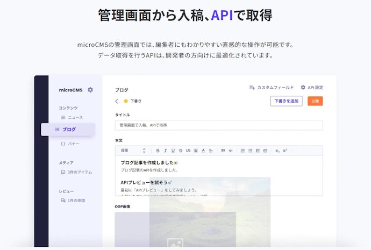Click the media image icon in sidebar
Image resolution: width=371 pixels, height=250 pixels.
pyautogui.click(x=63, y=172)
